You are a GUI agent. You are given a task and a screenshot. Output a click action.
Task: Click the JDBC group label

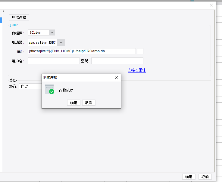pyautogui.click(x=14, y=25)
